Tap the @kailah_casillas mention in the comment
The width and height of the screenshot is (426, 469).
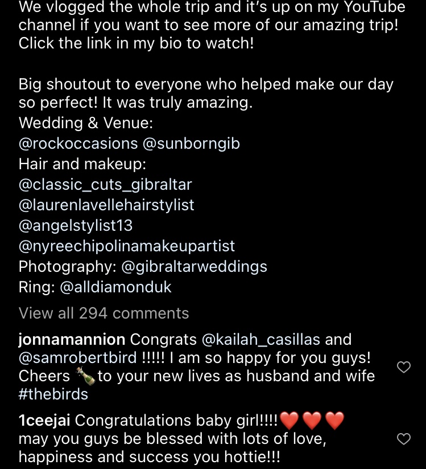(261, 340)
